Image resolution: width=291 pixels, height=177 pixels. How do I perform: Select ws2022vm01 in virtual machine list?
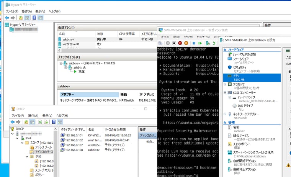107,44
